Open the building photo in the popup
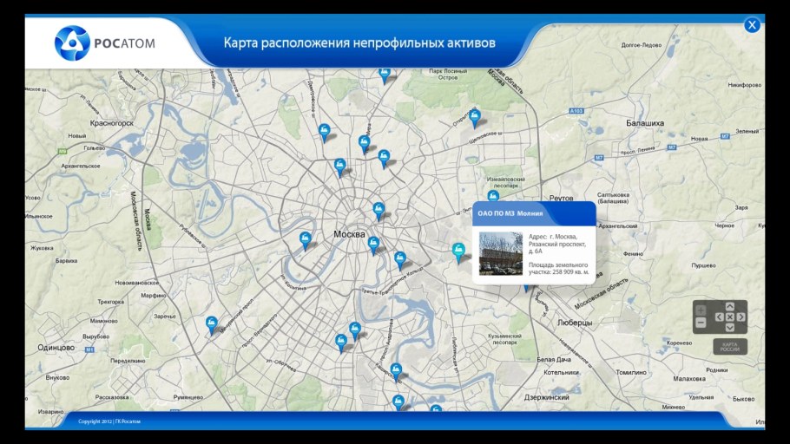Image resolution: width=790 pixels, height=444 pixels. [x=501, y=252]
